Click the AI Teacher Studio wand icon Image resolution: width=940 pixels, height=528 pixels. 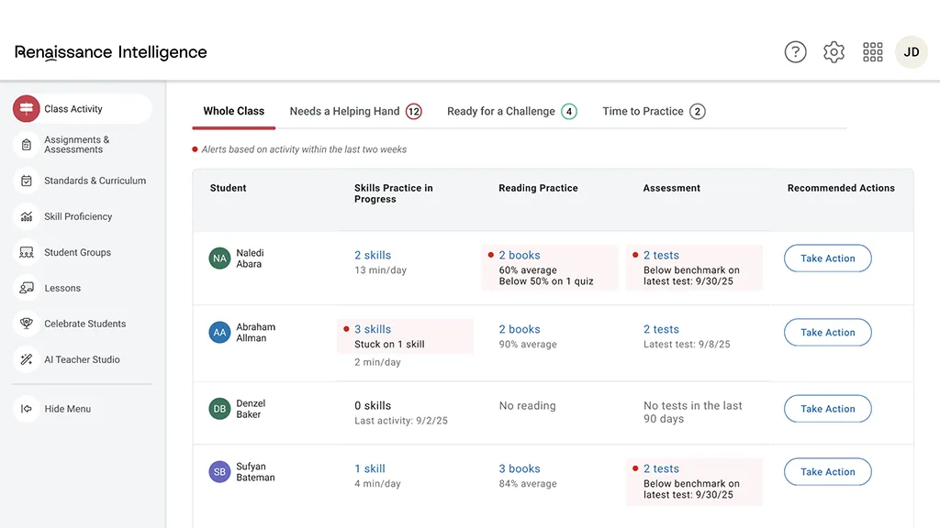[x=27, y=359]
